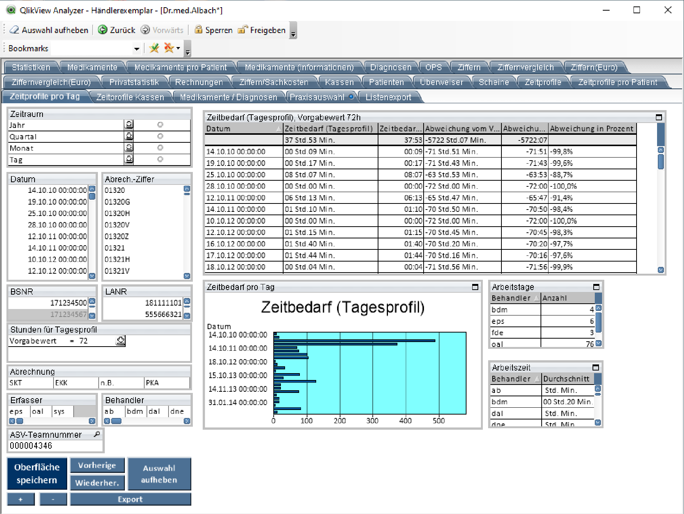Open the Bookmarks dropdown list
The height and width of the screenshot is (514, 684).
click(x=137, y=49)
